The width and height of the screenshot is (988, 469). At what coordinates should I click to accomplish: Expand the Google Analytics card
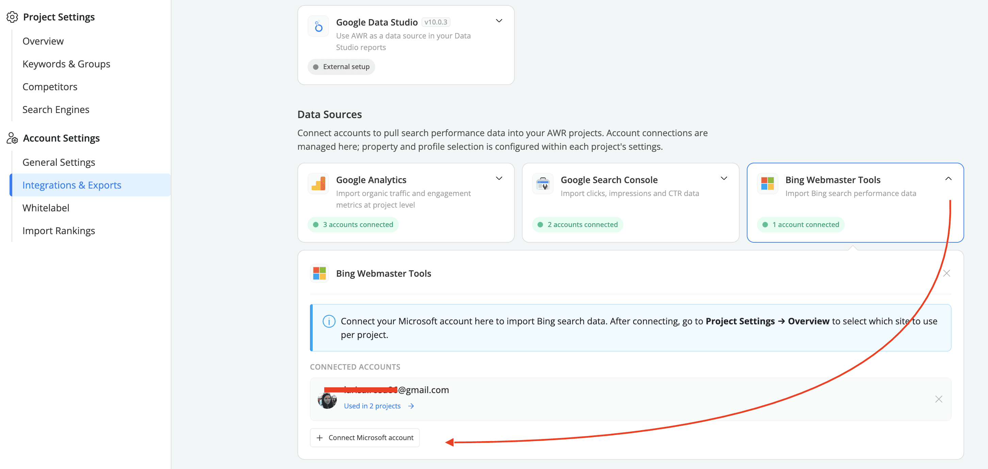(x=499, y=178)
